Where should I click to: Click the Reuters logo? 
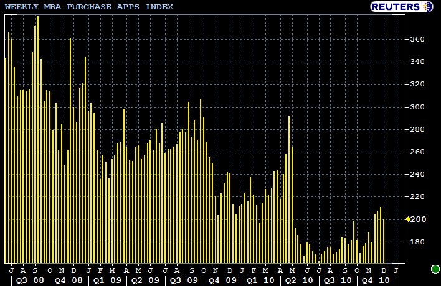click(396, 7)
